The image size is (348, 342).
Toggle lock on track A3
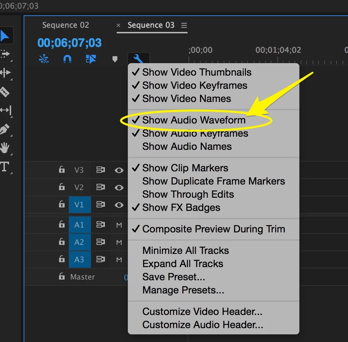62,259
